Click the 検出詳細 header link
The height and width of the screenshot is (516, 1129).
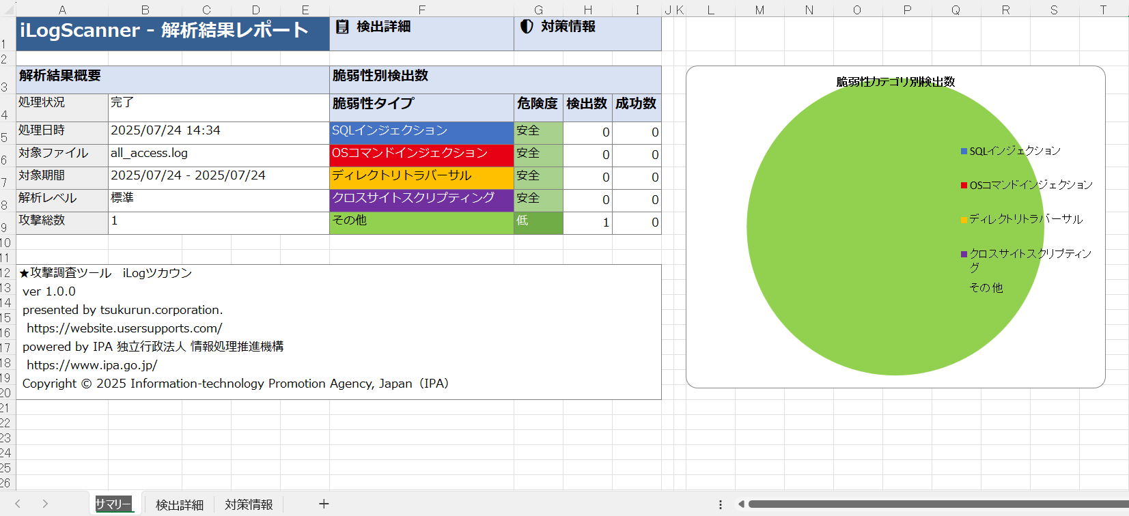(383, 27)
